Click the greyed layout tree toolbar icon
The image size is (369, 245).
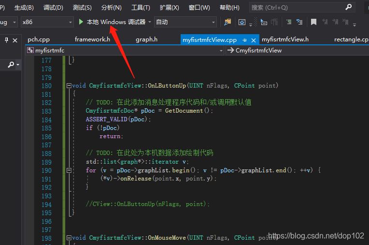pyautogui.click(x=274, y=22)
